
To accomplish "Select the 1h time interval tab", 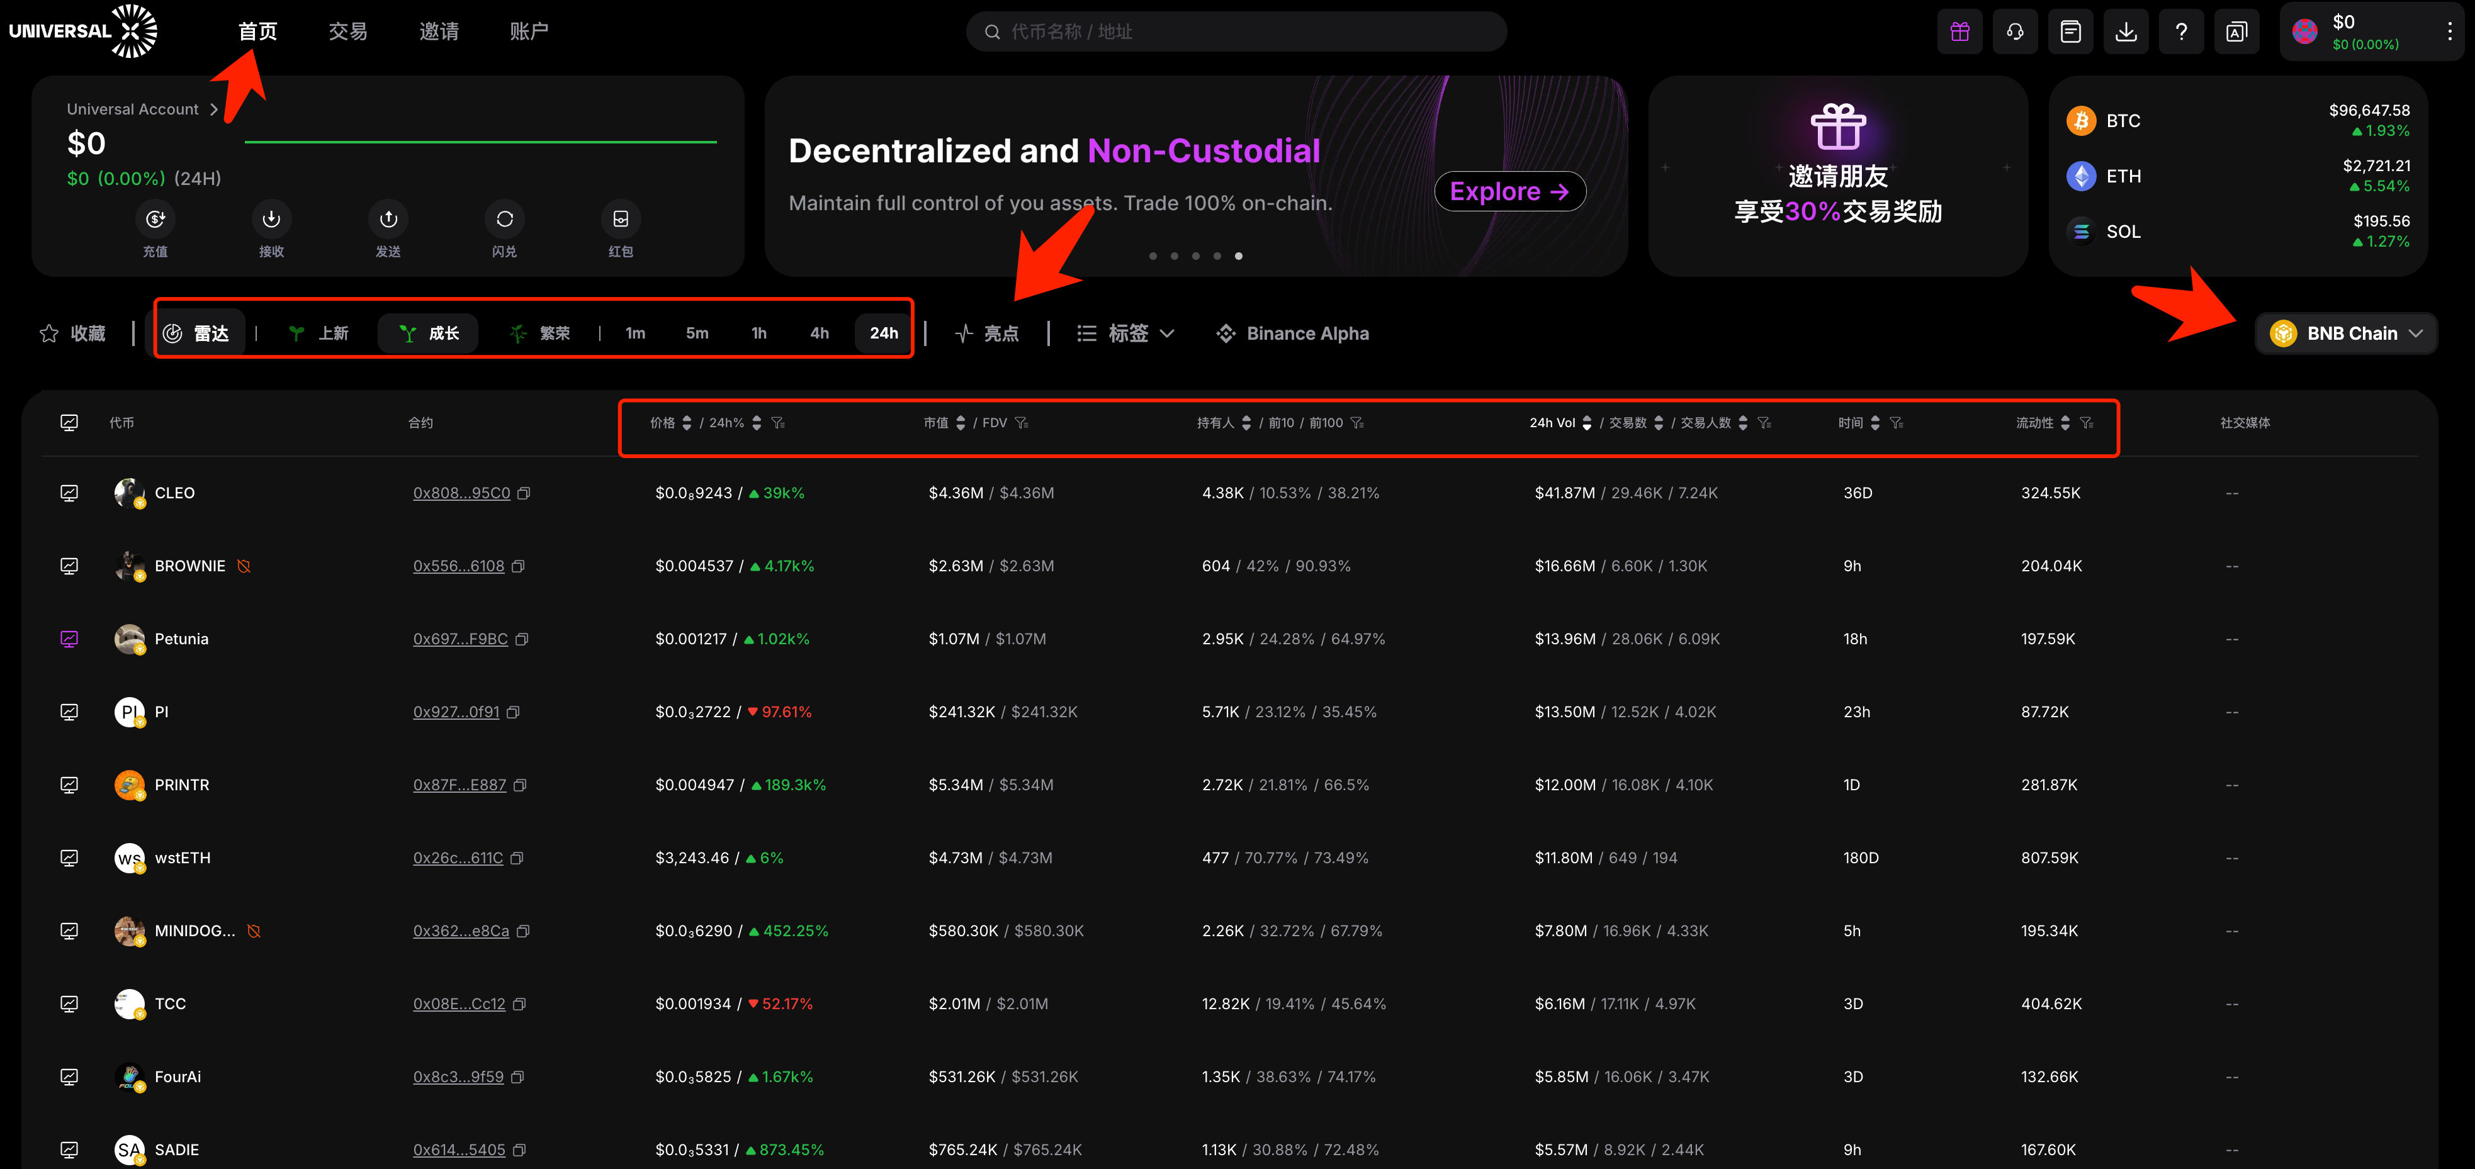I will coord(756,333).
